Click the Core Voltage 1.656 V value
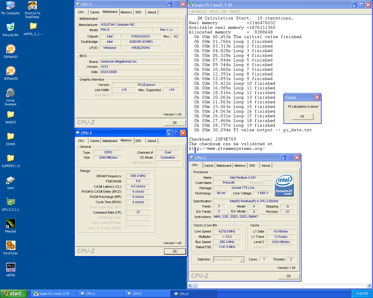The image size is (373, 298). point(263,193)
